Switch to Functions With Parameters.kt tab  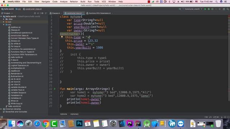(100, 13)
